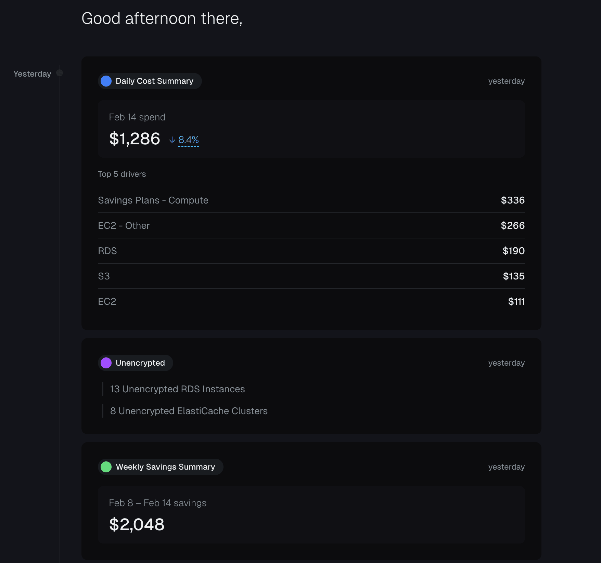Click the down arrow next to 8.4%

pyautogui.click(x=172, y=140)
